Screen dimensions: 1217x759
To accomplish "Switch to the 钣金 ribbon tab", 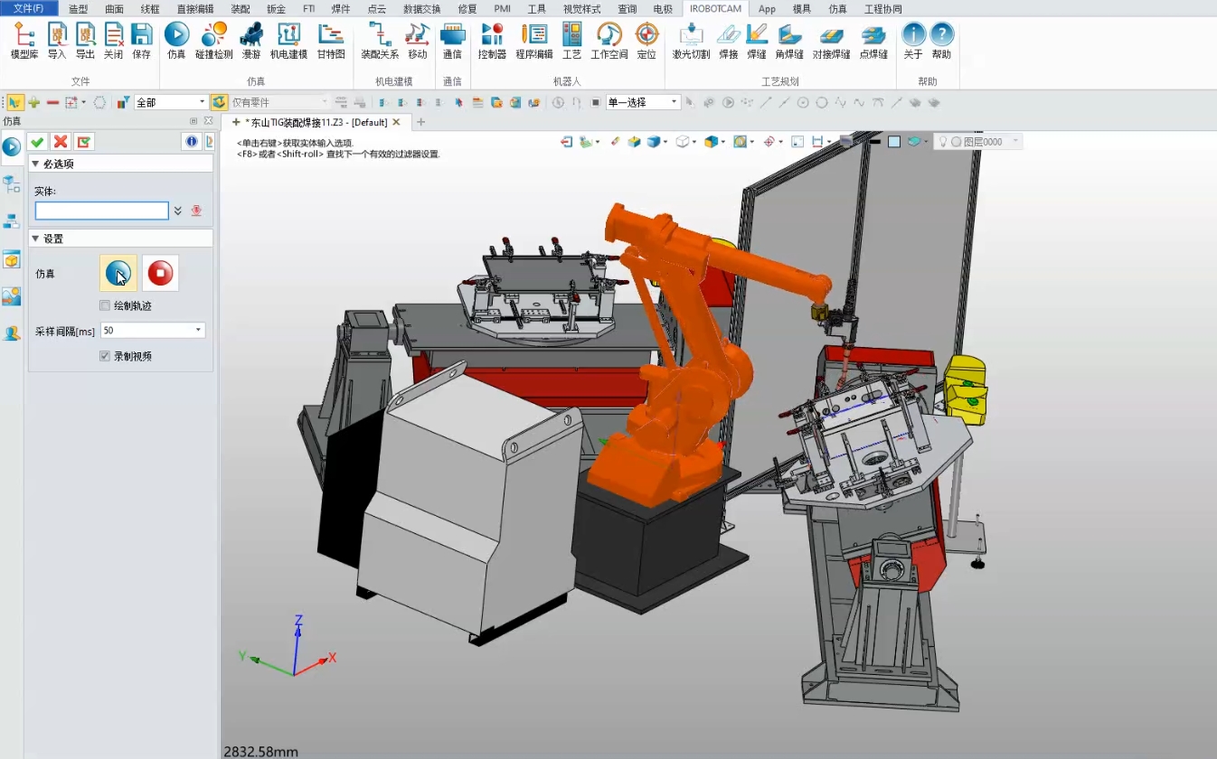I will (x=276, y=8).
